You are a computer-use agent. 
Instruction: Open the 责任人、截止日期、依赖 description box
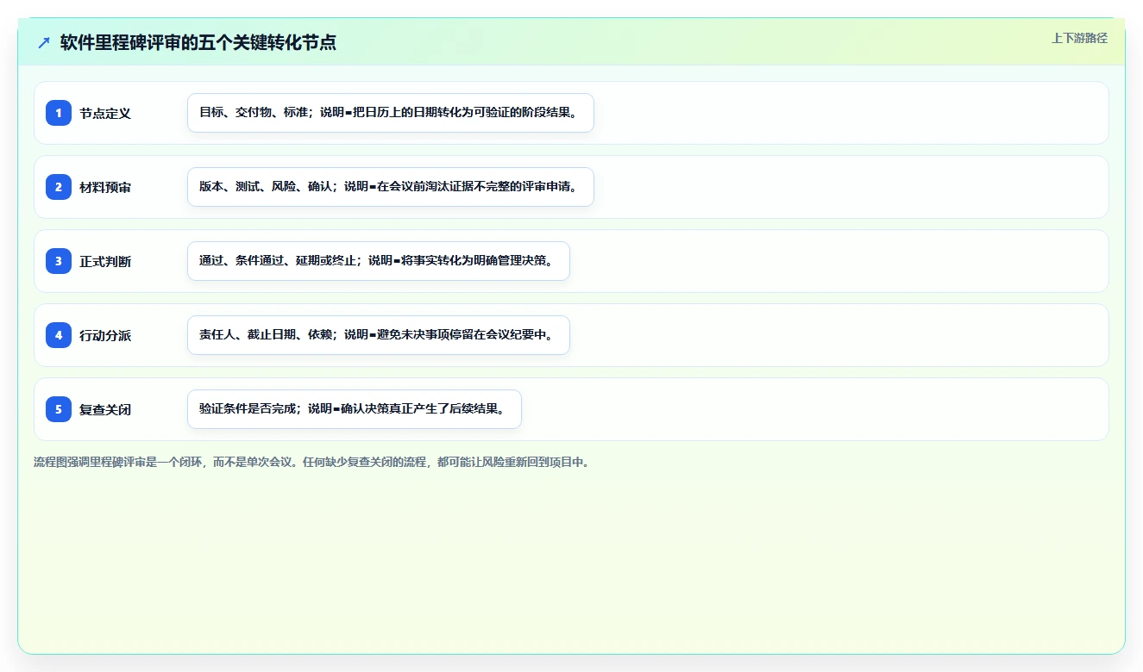(x=379, y=335)
